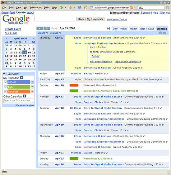Reload the page with refresh icon
The height and width of the screenshot is (175, 171).
tap(79, 7)
